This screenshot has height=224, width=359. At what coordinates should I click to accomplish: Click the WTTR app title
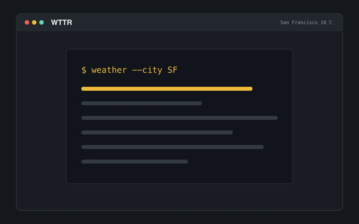61,22
